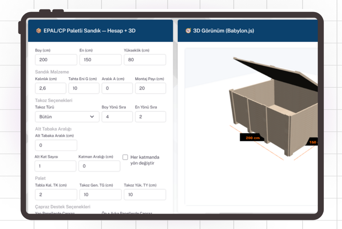Open the Takoz Türü dropdown
342x229 pixels.
[67, 117]
